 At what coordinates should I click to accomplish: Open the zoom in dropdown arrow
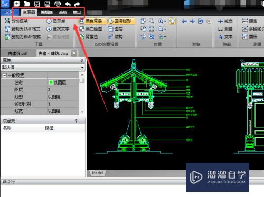(165, 21)
